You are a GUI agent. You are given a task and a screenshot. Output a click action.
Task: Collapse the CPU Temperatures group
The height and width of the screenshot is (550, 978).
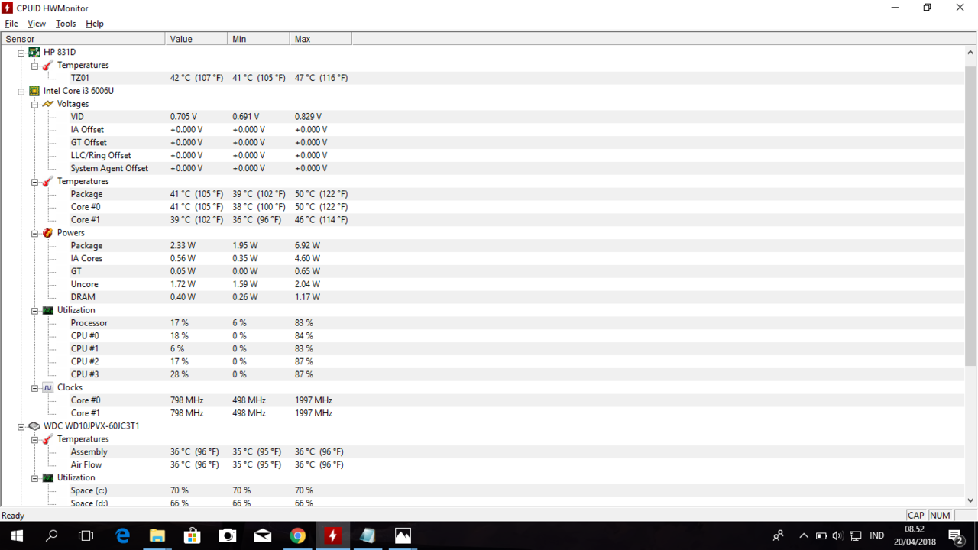coord(35,182)
